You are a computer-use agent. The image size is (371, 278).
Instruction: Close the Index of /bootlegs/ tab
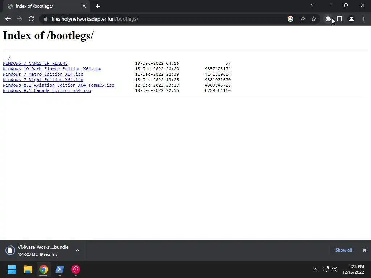click(84, 6)
